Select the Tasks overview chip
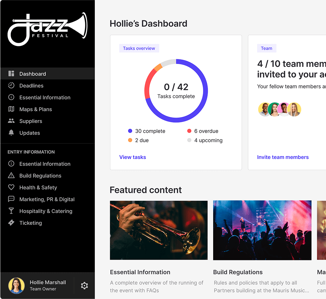Viewport: 326px width, 299px height. click(139, 48)
